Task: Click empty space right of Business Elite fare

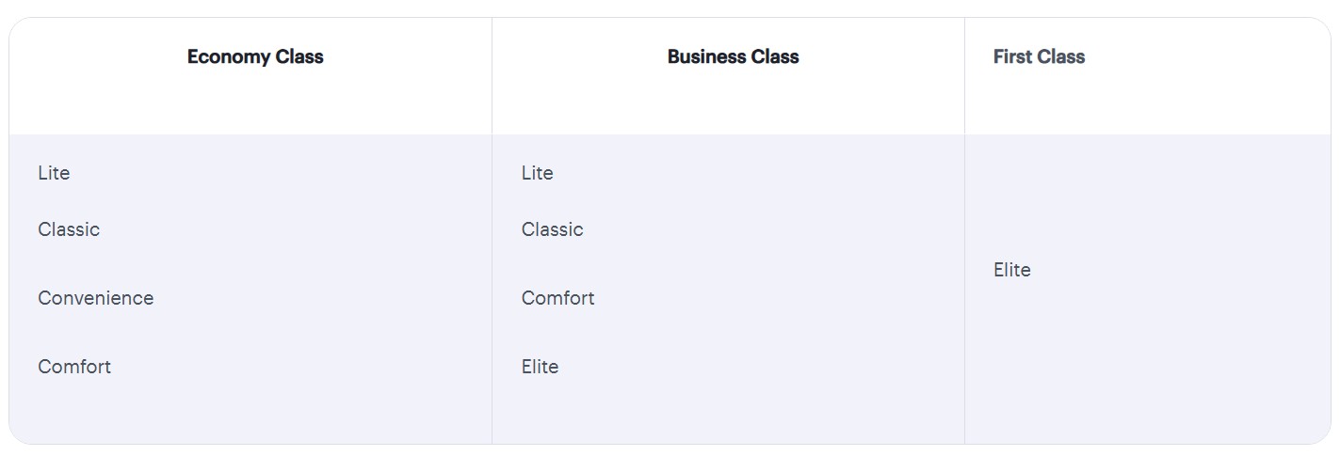Action: tap(753, 367)
